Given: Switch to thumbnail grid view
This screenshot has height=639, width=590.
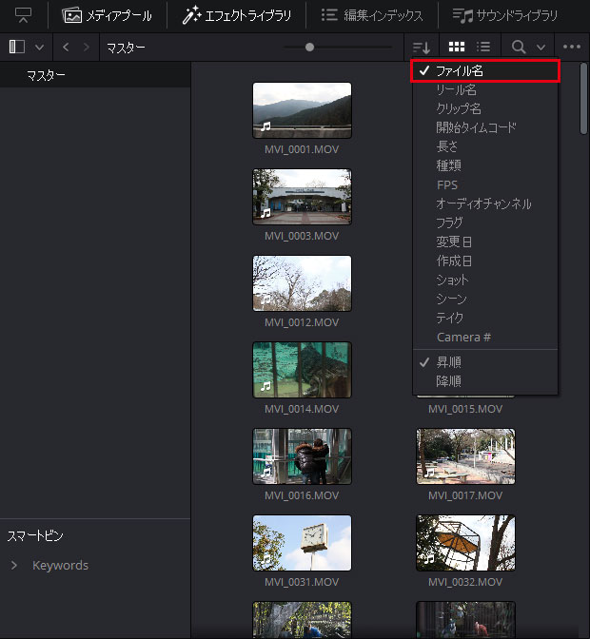Looking at the screenshot, I should [x=457, y=47].
